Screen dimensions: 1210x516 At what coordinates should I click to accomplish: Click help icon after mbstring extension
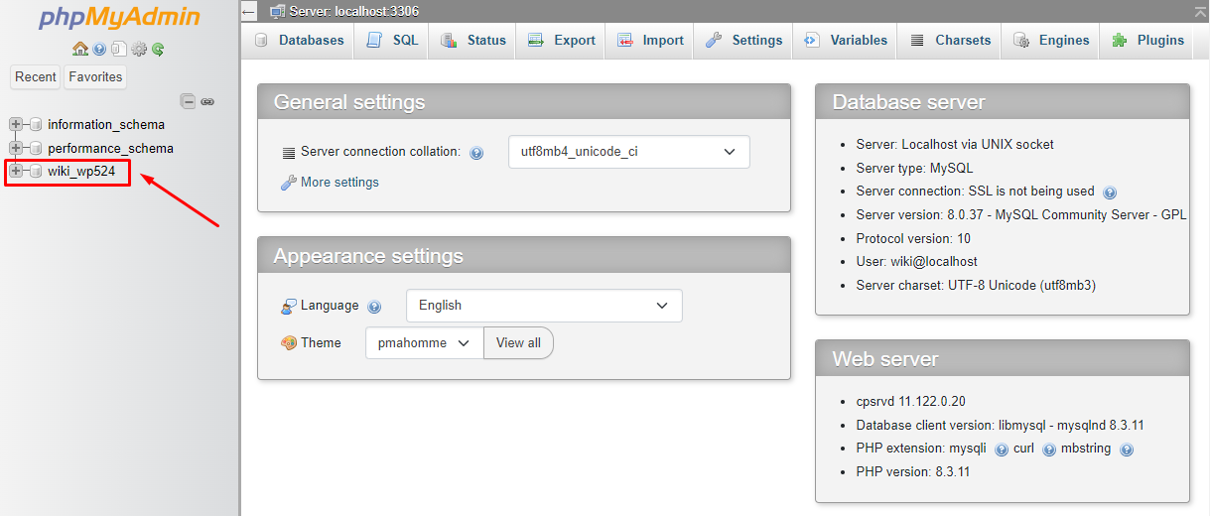pos(1127,450)
